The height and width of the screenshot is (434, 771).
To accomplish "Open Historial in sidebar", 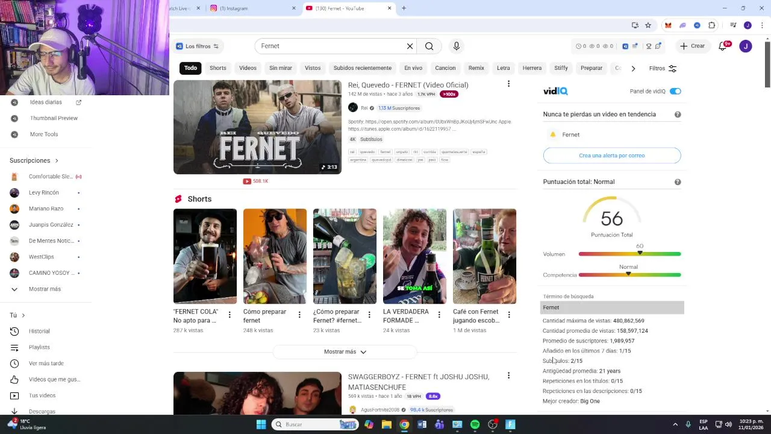I will coord(39,331).
